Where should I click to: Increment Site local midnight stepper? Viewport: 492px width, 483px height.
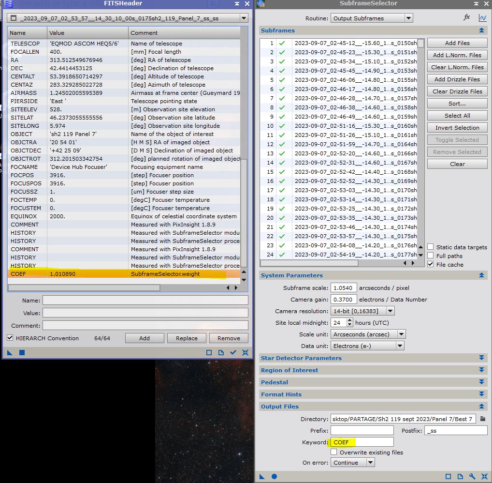pyautogui.click(x=349, y=320)
